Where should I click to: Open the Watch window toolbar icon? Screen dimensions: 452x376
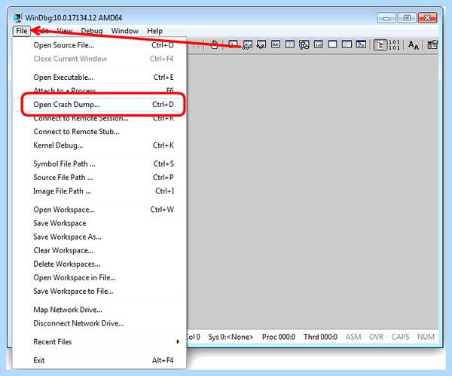pos(247,44)
